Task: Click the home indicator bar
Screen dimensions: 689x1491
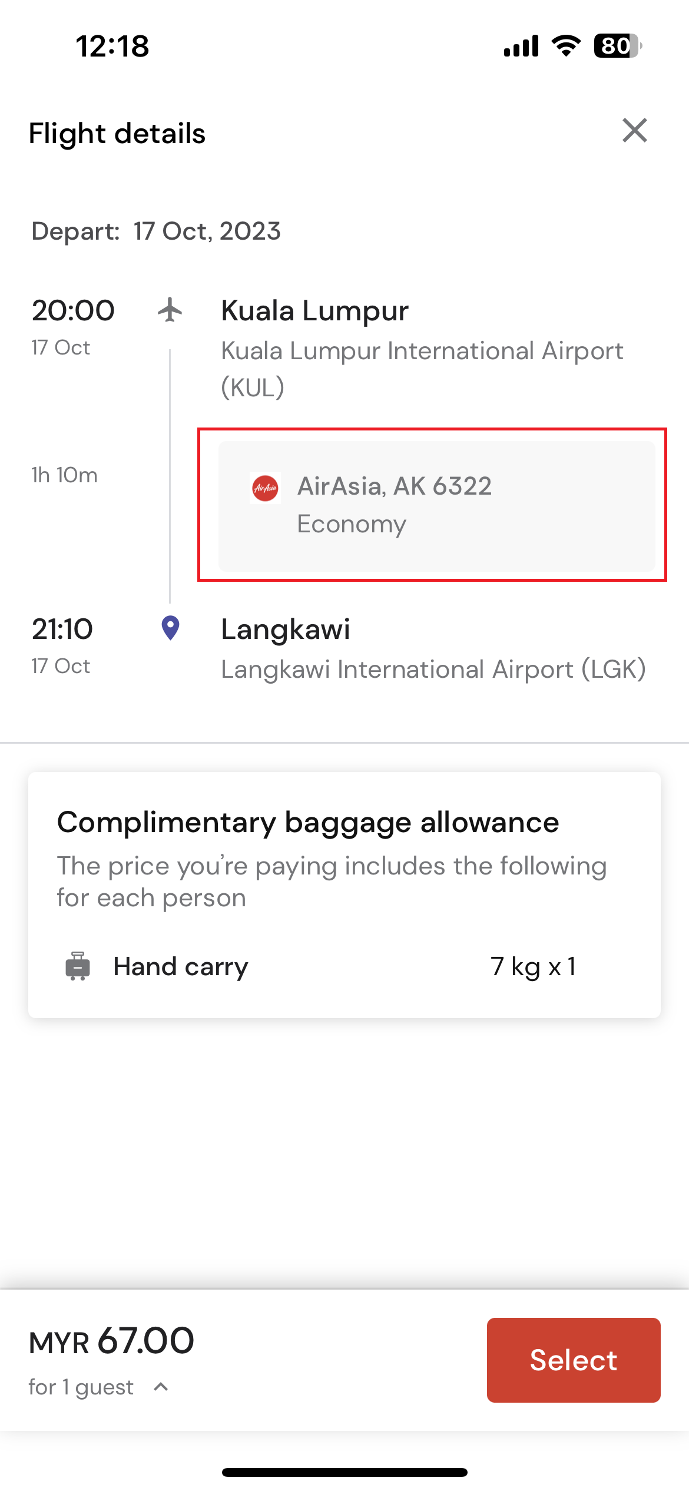Action: (344, 1472)
